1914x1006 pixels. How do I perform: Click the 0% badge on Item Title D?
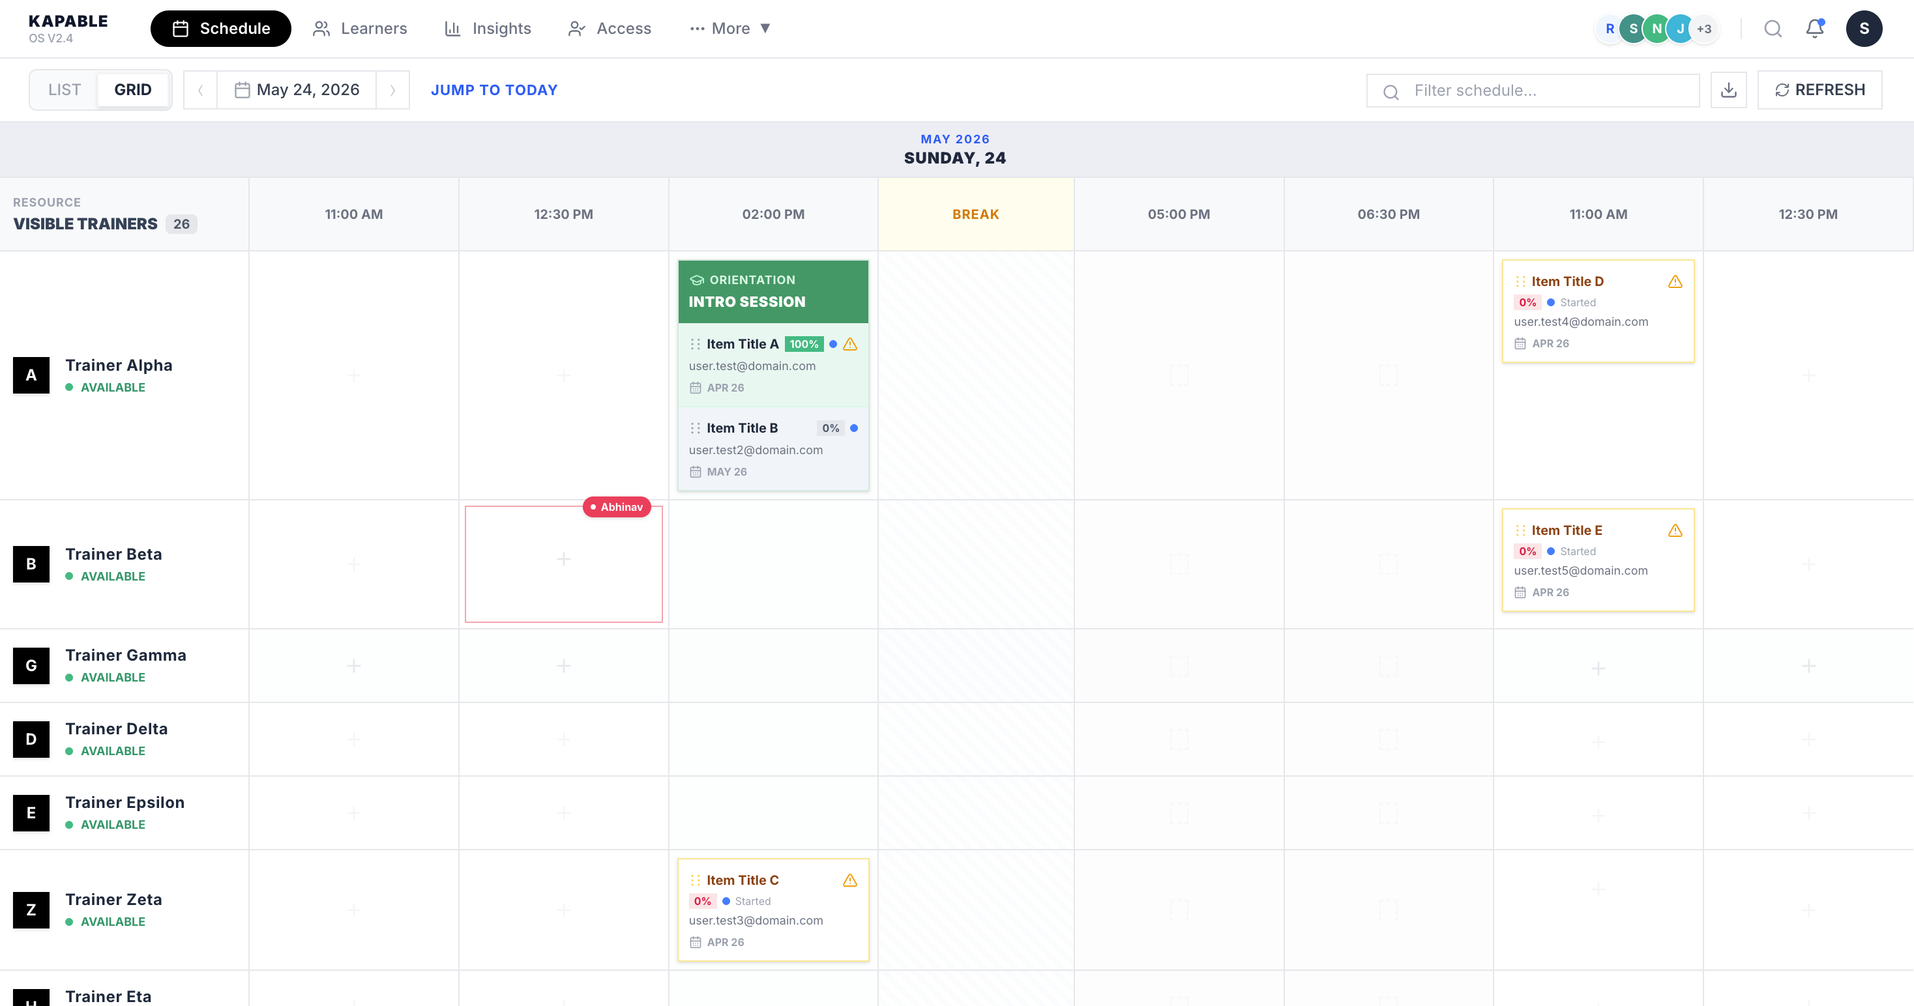pos(1527,302)
